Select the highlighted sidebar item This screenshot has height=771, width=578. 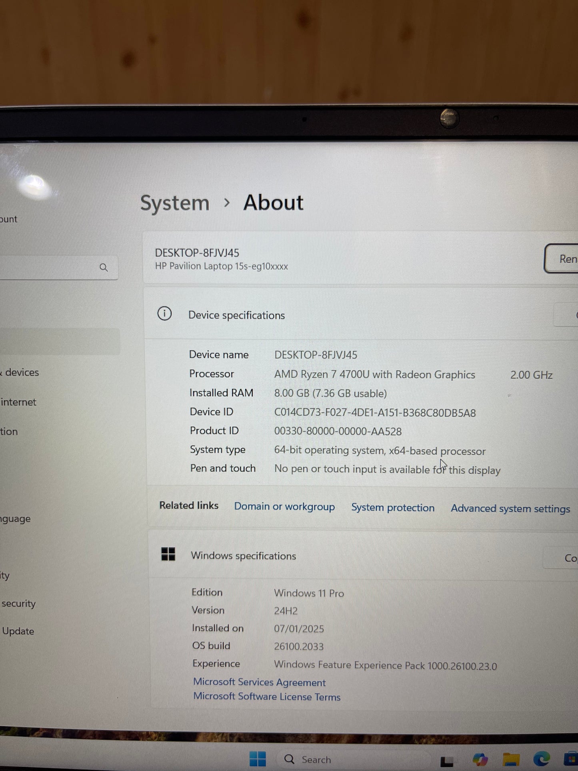[59, 341]
